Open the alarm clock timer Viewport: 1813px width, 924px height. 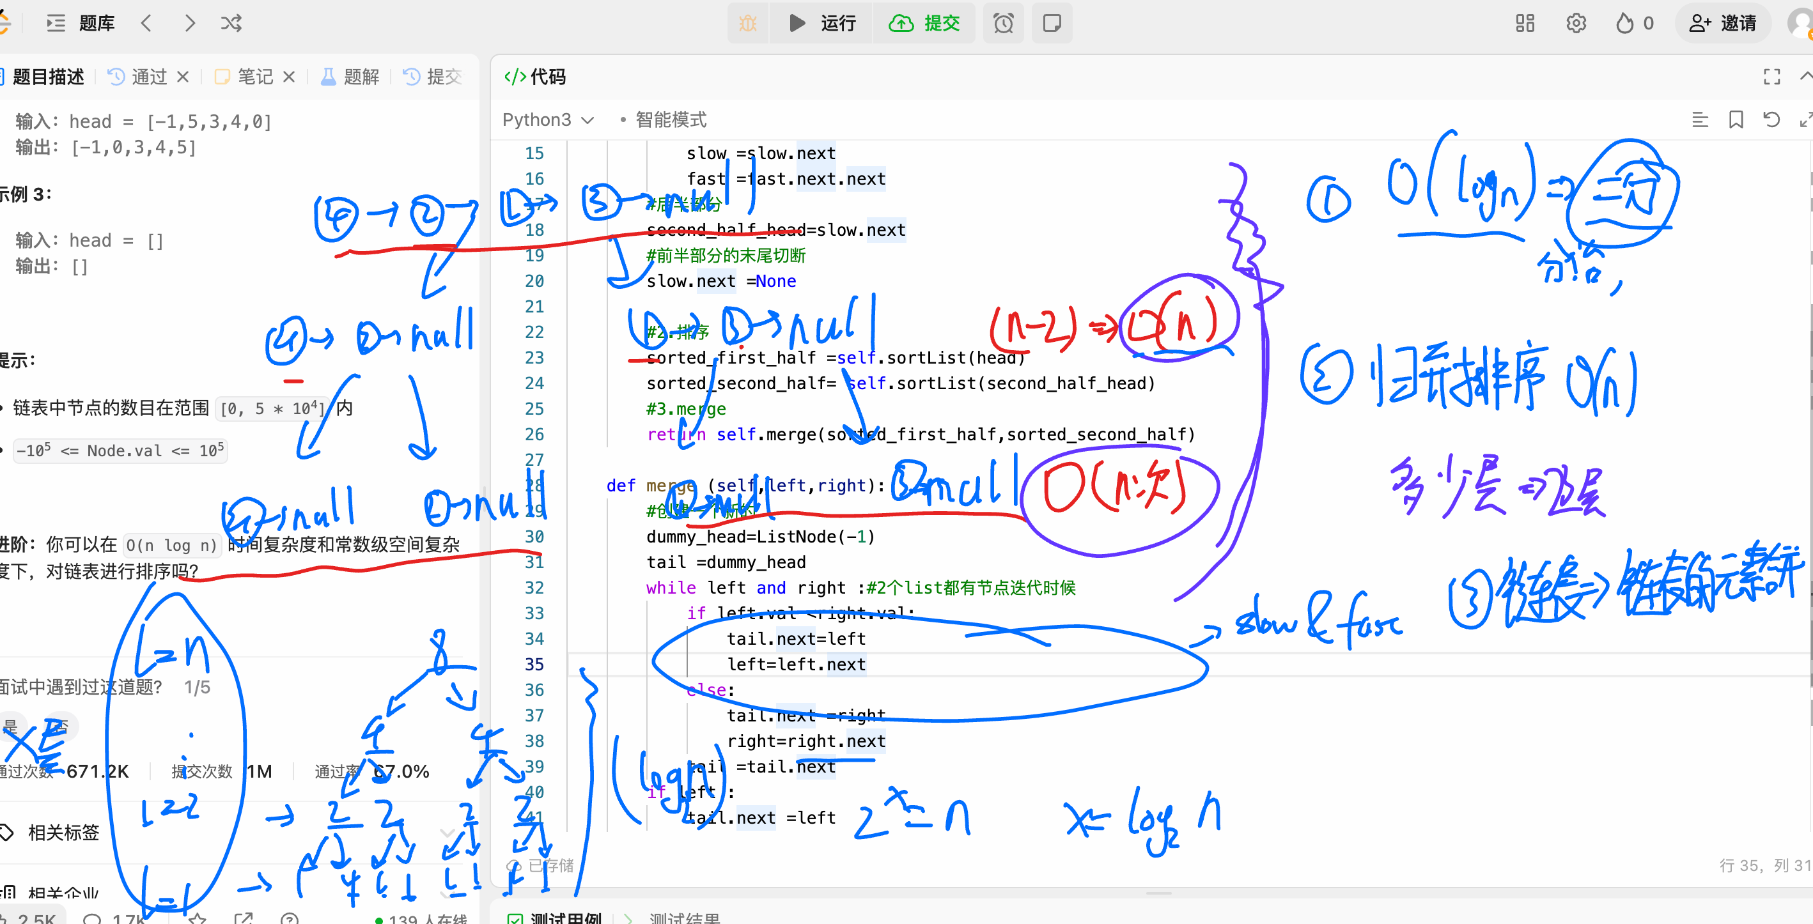click(1003, 23)
